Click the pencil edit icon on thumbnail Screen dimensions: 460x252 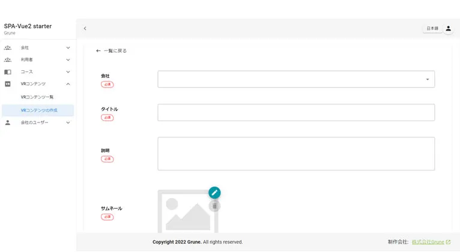click(x=214, y=193)
